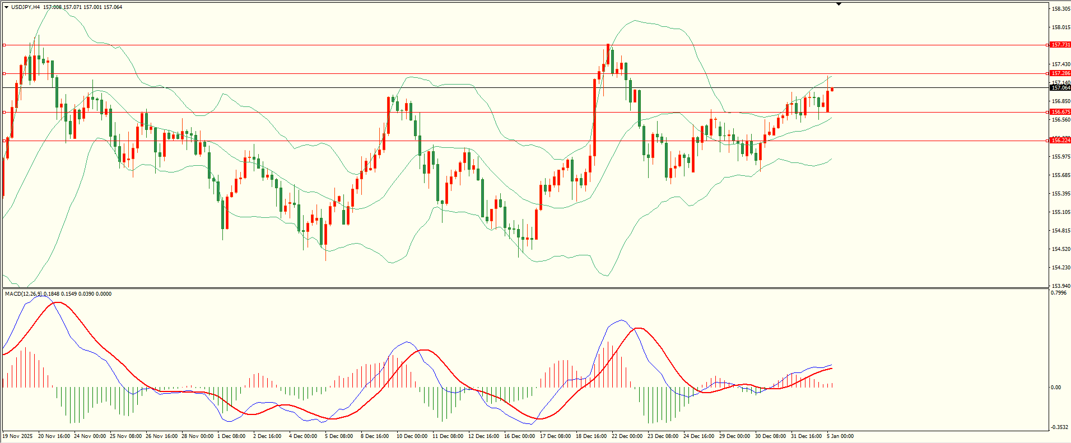Click the red 156.224 price label
This screenshot has height=443, width=1071.
pos(1060,141)
